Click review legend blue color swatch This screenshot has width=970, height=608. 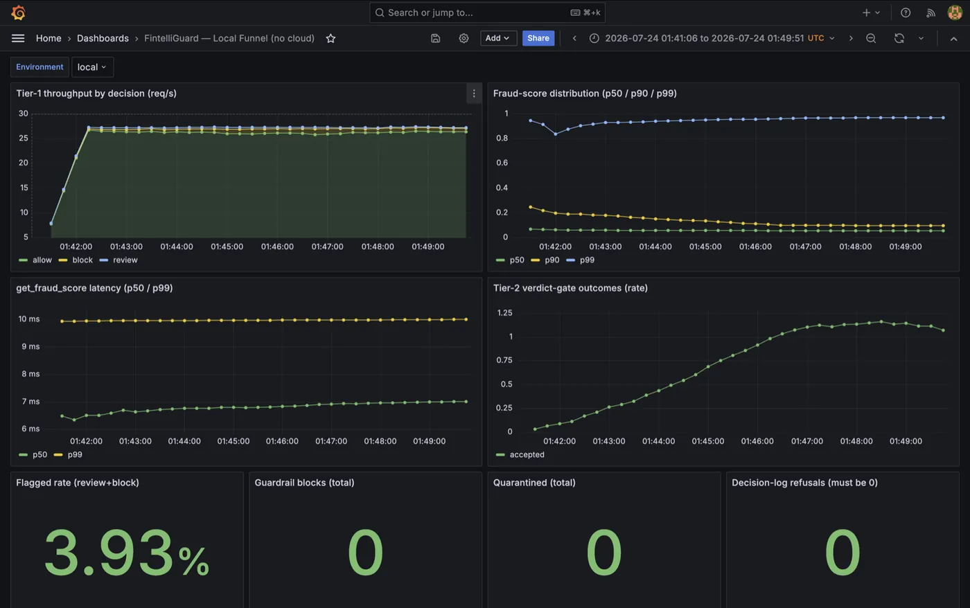point(104,260)
